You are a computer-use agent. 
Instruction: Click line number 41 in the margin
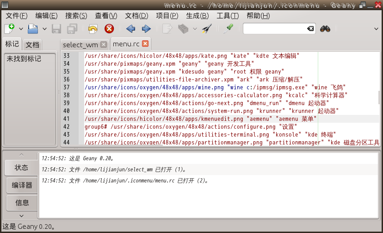pos(67,119)
